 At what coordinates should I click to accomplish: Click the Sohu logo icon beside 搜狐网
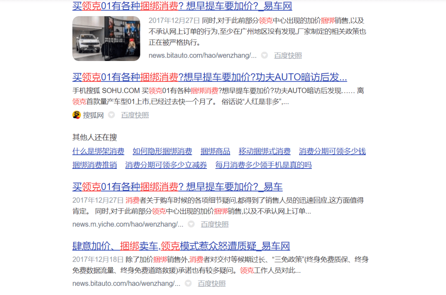click(x=76, y=115)
